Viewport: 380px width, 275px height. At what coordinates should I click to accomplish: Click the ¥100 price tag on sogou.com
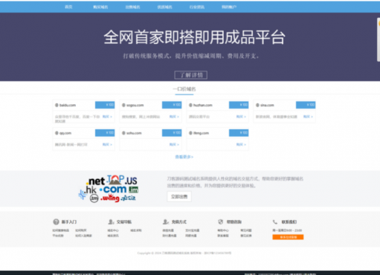tap(172, 105)
